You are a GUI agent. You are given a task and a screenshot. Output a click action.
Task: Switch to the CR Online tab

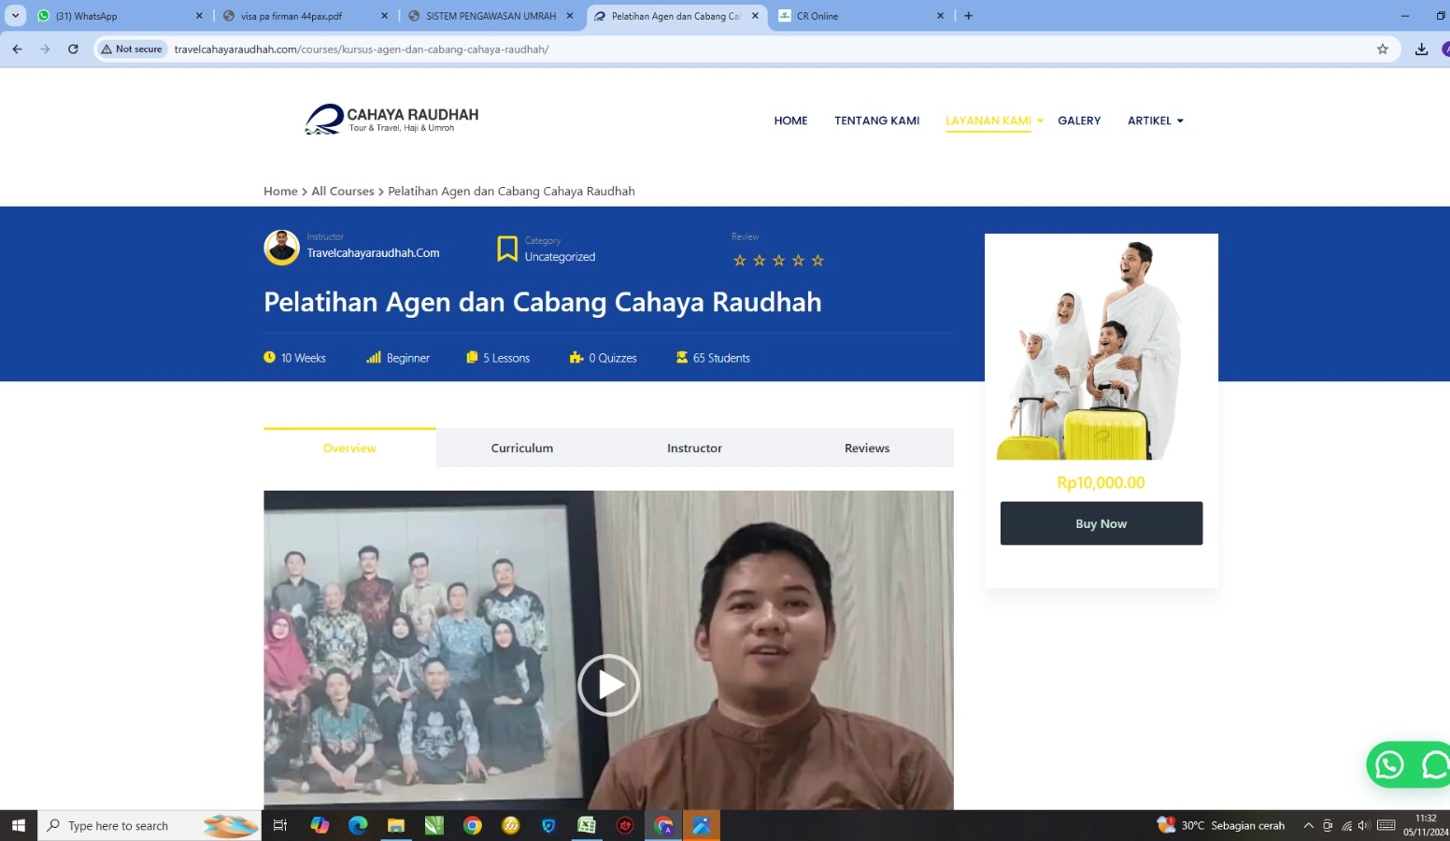[862, 16]
